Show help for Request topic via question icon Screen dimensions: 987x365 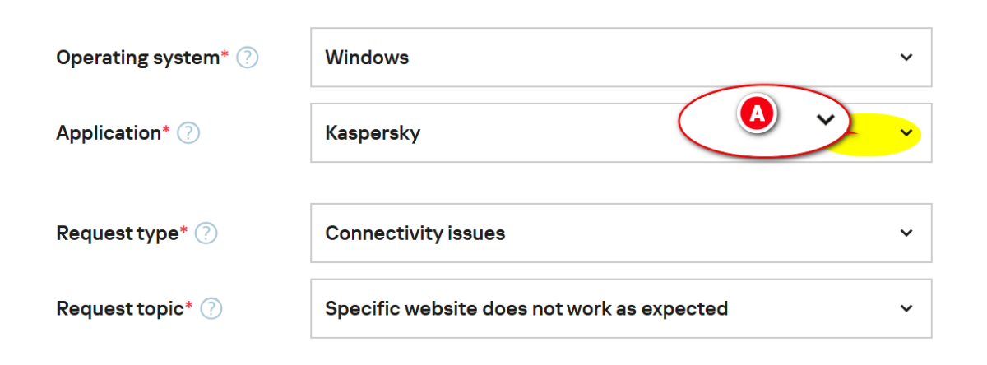(x=212, y=309)
